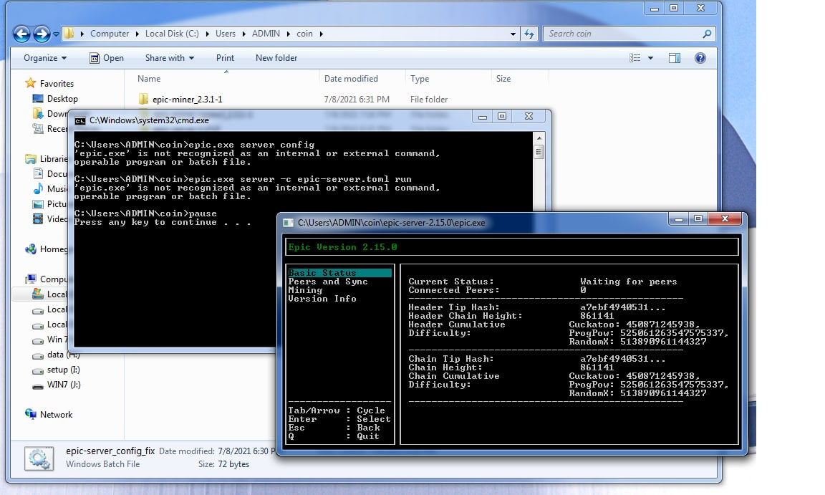The width and height of the screenshot is (825, 495).
Task: Click the Homegroup icon in navigation pane
Action: tap(31, 249)
